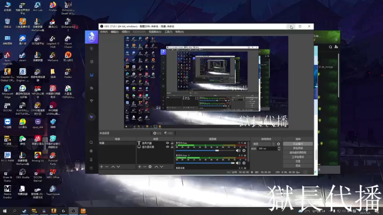Viewport: 383px width, 215px height.
Task: Enable Studio Mode button
Action: tap(298, 157)
